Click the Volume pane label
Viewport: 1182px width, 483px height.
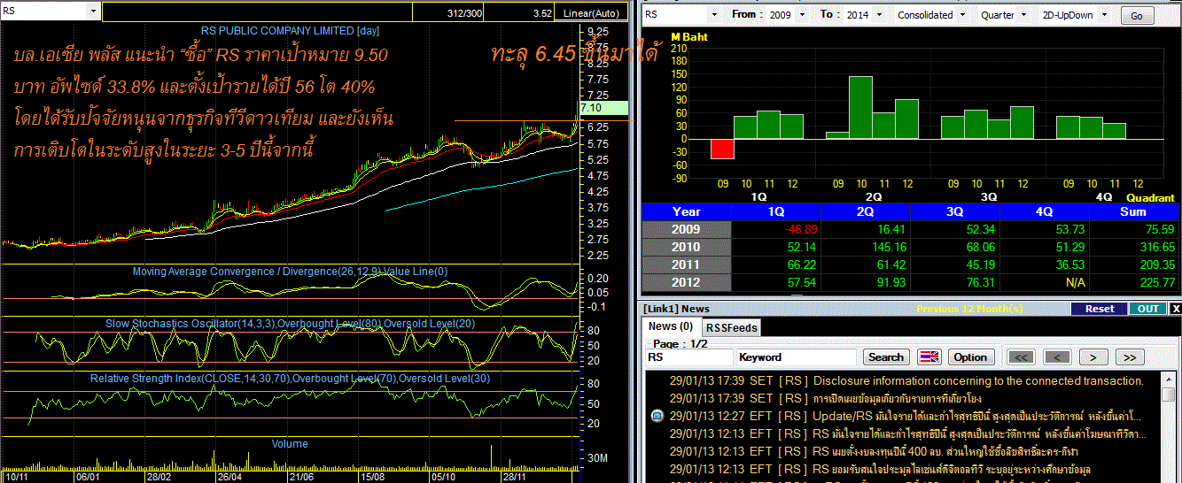click(x=290, y=444)
